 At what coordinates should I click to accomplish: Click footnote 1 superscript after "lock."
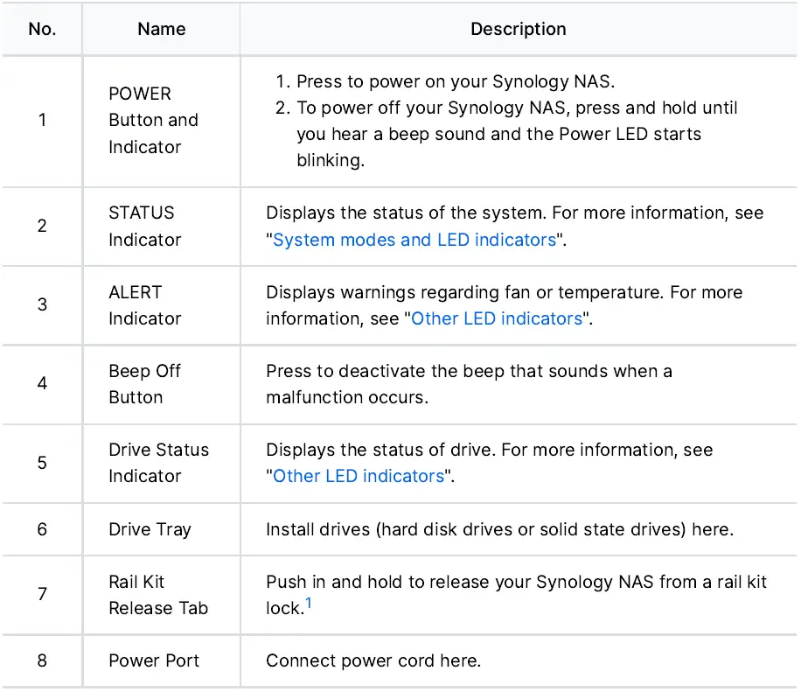pos(309,603)
